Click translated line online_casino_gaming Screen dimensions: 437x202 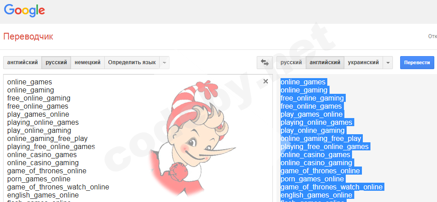click(x=317, y=163)
